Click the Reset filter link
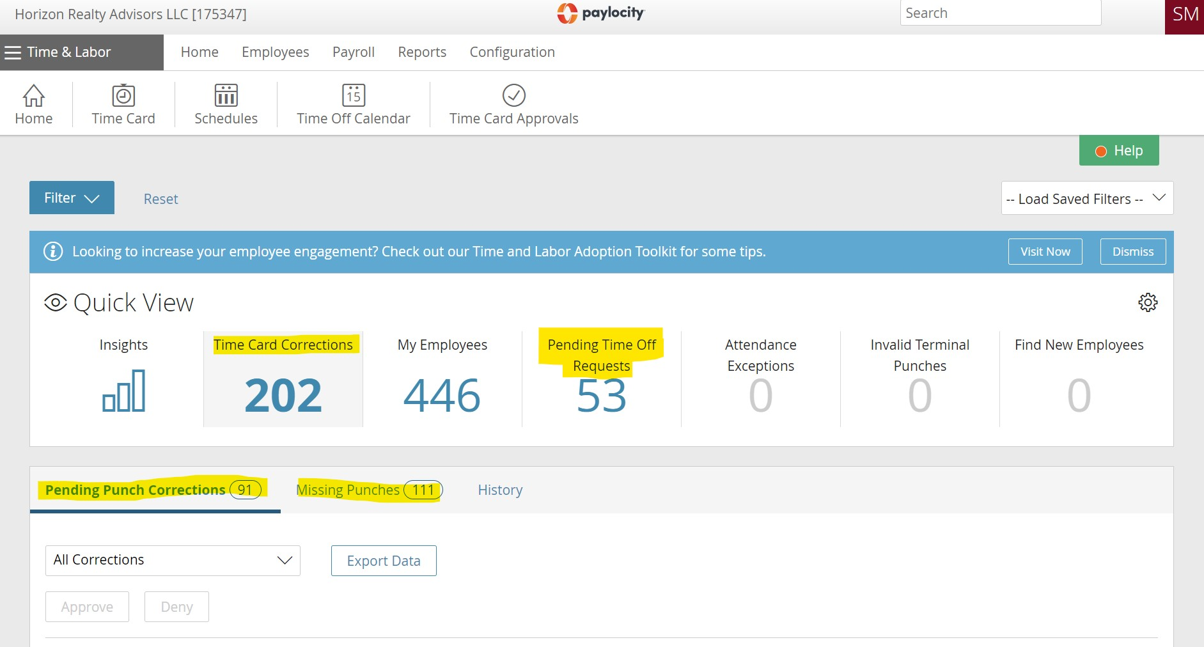The width and height of the screenshot is (1204, 647). 160,199
